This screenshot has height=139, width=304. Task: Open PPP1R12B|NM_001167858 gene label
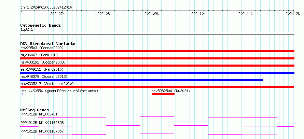coord(42,123)
